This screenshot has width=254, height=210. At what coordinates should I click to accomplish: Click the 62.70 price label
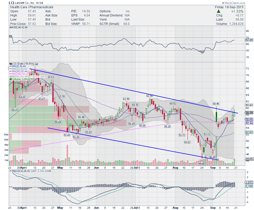62,97
